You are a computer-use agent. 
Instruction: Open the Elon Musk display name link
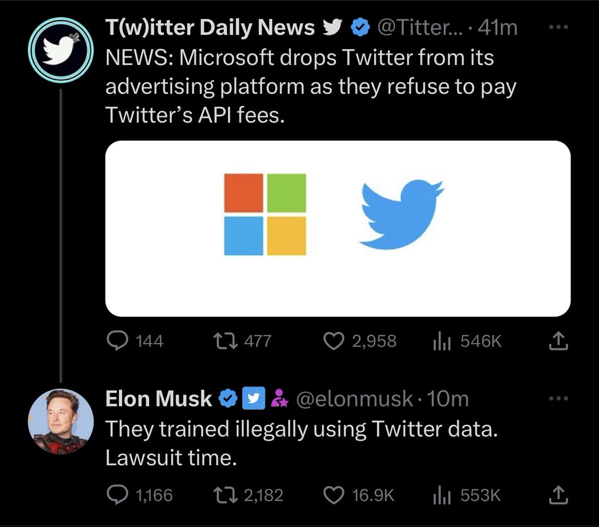pos(159,398)
